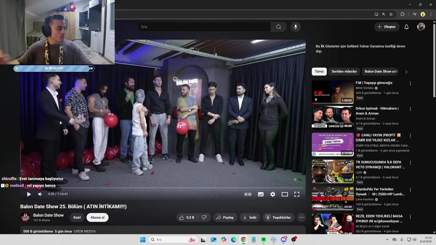This screenshot has height=245, width=436.
Task: Open the Balon Date Show channel name link
Action: coord(48,215)
